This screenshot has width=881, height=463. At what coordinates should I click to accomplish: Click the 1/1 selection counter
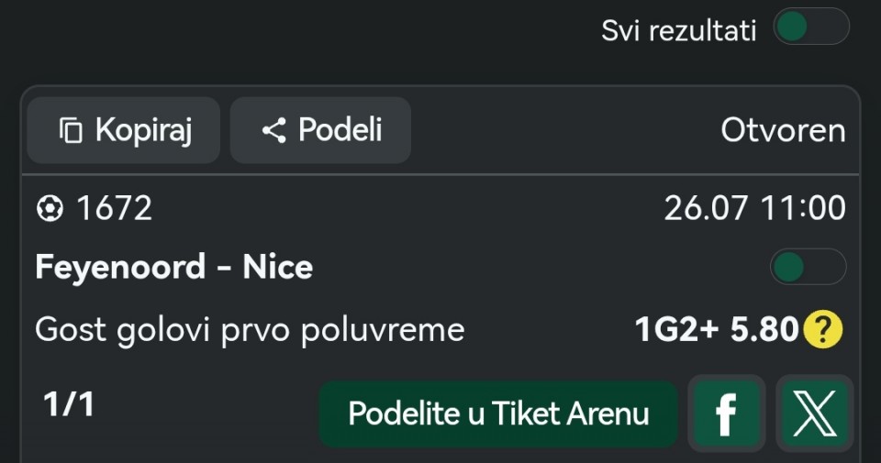(69, 404)
